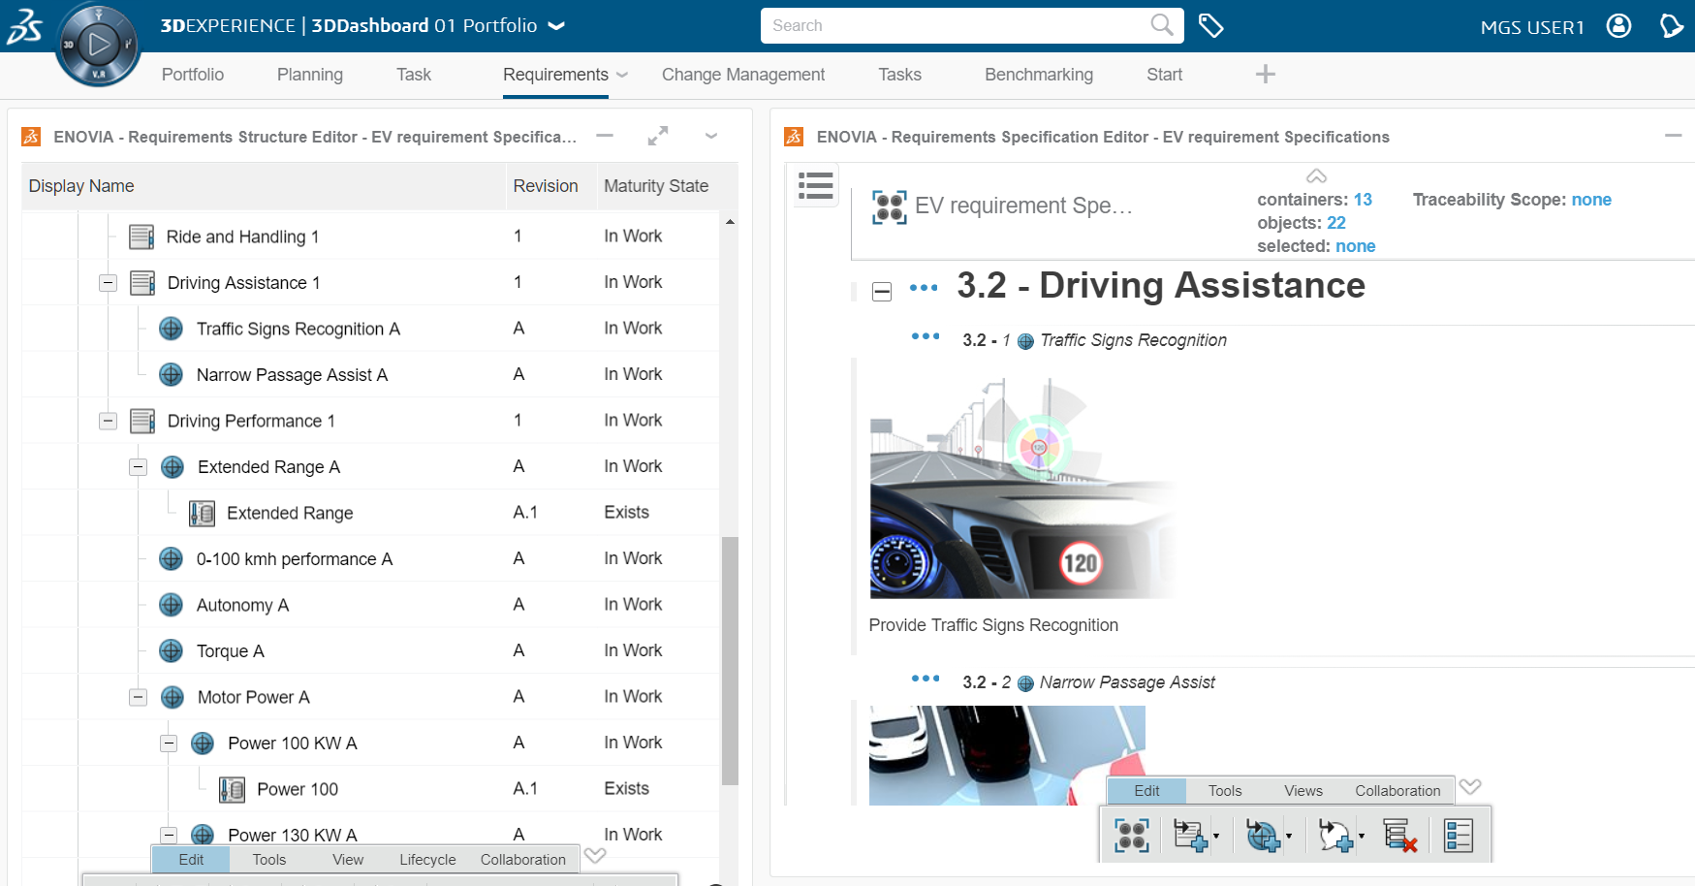
Task: Click the 3DEXPERIENCE compass icon
Action: pyautogui.click(x=98, y=44)
